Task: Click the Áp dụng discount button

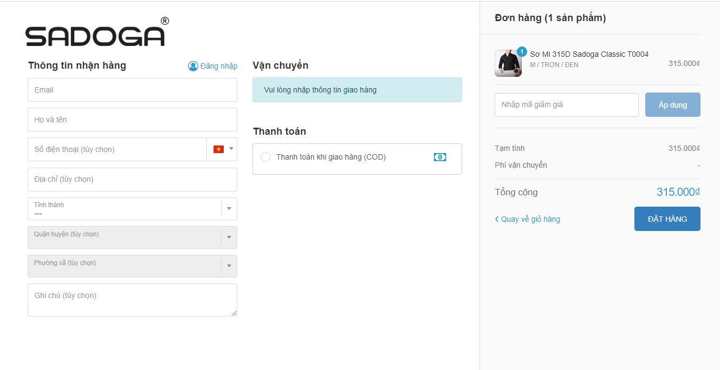Action: pyautogui.click(x=672, y=105)
